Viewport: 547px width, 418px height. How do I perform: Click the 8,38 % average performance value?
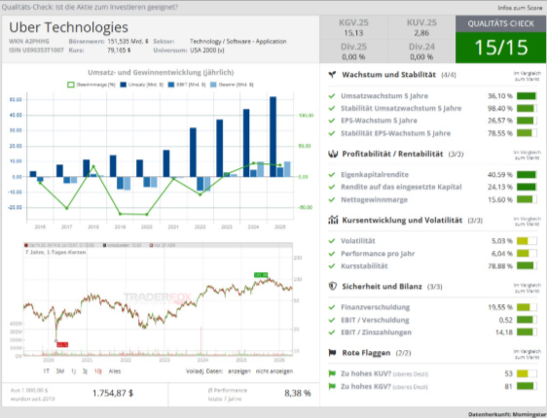pos(297,394)
